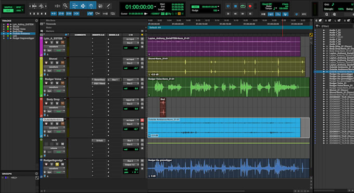Click the Quantize Q icon

(x=327, y=14)
